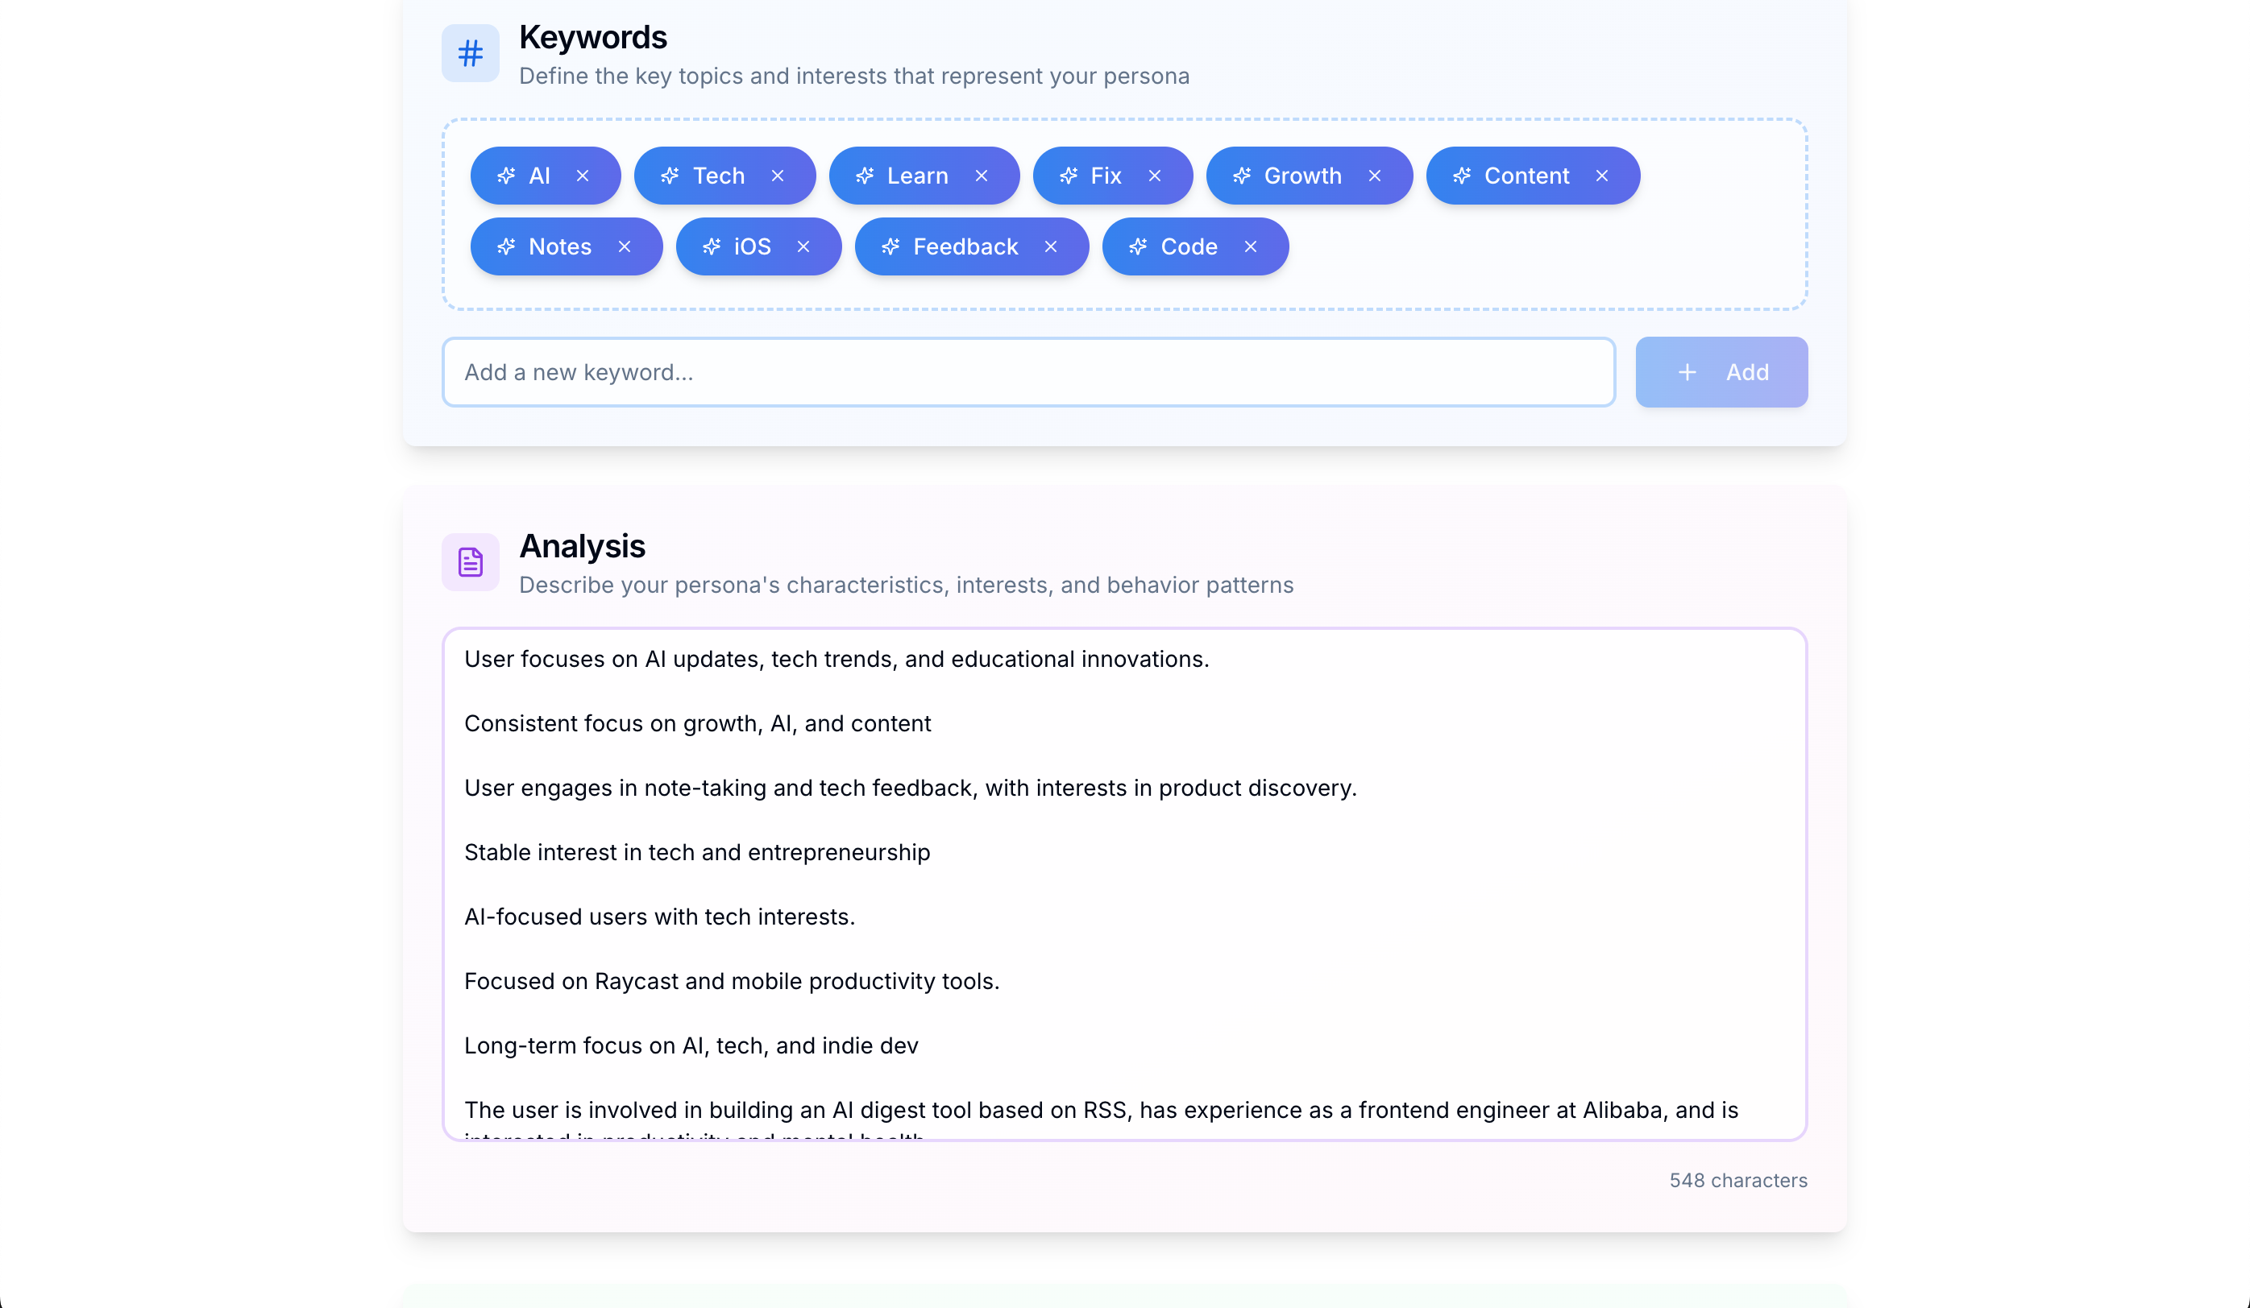The height and width of the screenshot is (1308, 2250).
Task: Focus the Add a new keyword field
Action: [1027, 372]
